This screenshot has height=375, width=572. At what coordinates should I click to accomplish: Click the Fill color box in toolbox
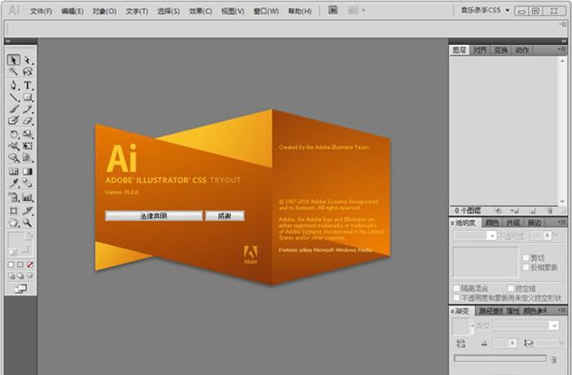pyautogui.click(x=16, y=239)
